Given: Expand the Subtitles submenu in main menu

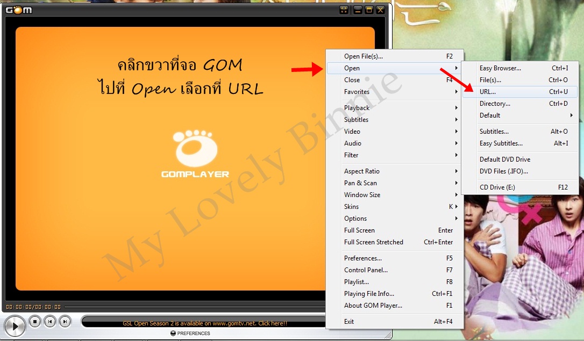Looking at the screenshot, I should tap(395, 120).
